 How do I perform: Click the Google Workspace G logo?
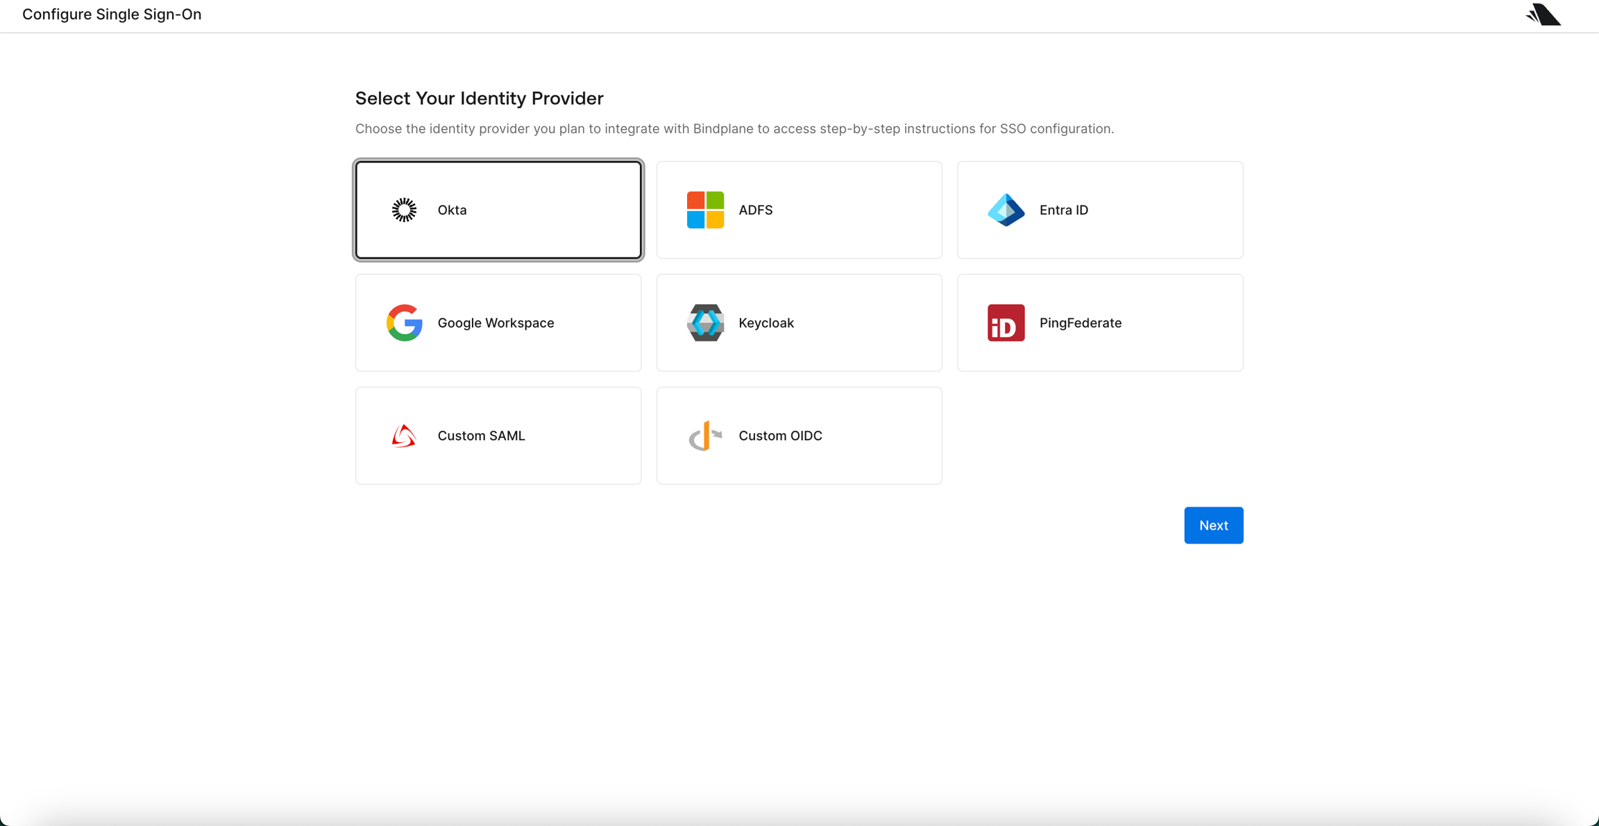point(404,322)
